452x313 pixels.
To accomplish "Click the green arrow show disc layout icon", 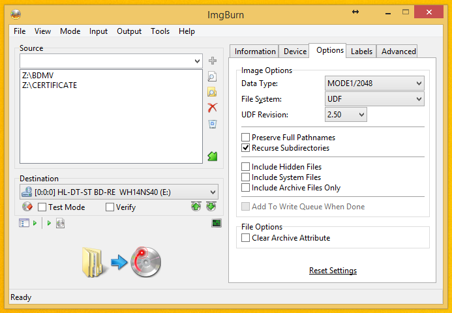I will tap(213, 156).
